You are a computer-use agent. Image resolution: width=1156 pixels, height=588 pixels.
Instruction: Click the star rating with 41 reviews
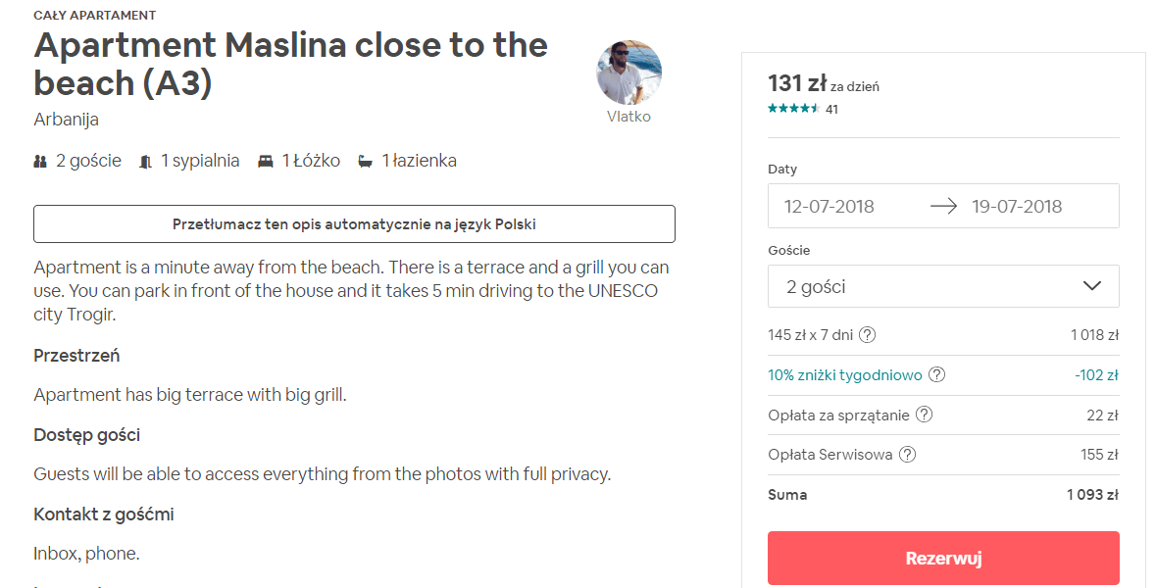pos(794,109)
